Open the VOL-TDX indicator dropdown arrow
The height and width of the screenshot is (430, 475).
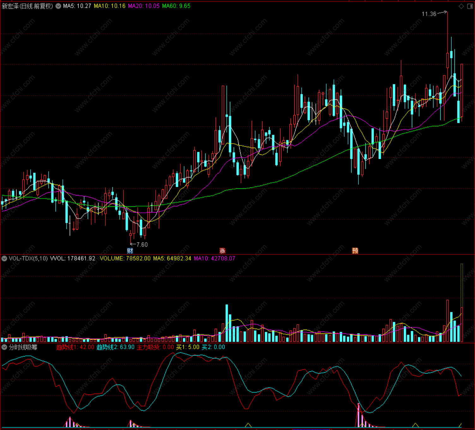click(x=4, y=259)
